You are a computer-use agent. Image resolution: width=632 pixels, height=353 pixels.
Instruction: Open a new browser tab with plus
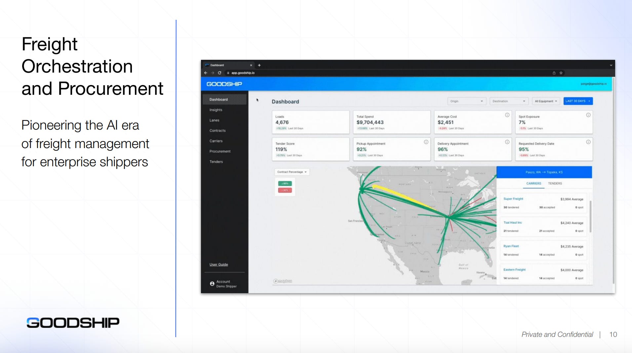click(x=259, y=65)
